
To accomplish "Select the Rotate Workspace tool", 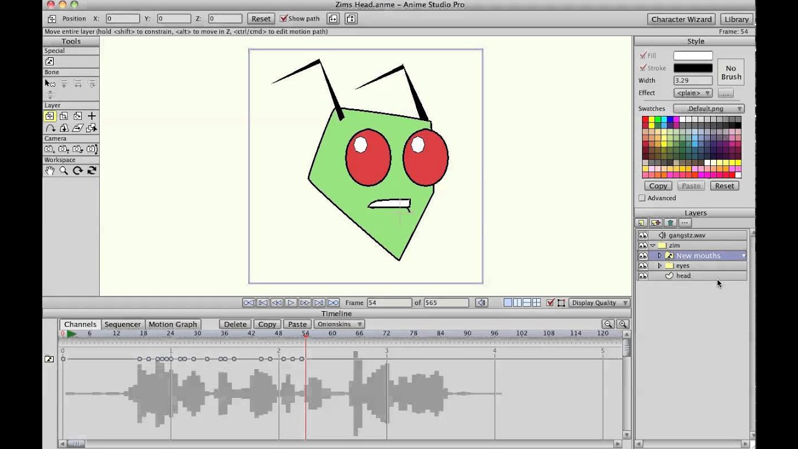I will (x=77, y=170).
